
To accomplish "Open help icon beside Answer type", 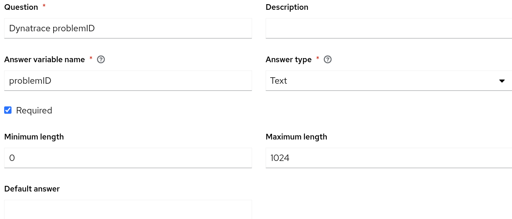I will point(328,60).
